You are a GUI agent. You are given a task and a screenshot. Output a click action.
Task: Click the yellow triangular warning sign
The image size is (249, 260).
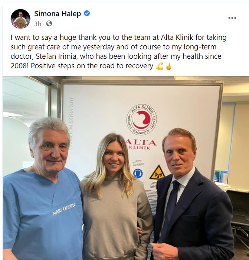(x=157, y=172)
